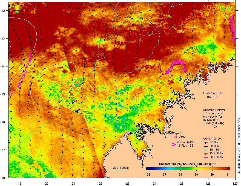The width and height of the screenshot is (241, 186).
Task: Click the 'Argo' legend label
Action: 182,136
